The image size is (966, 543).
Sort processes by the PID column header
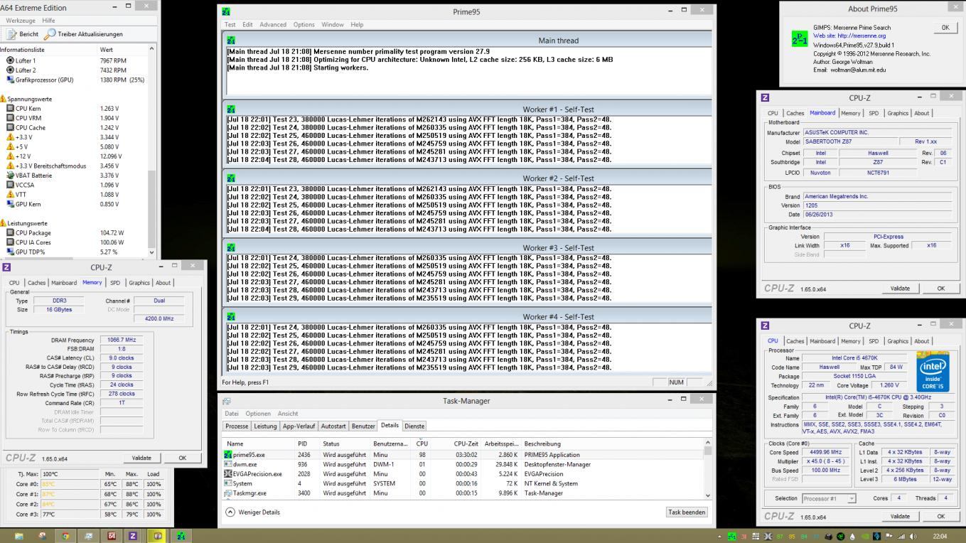coord(307,443)
